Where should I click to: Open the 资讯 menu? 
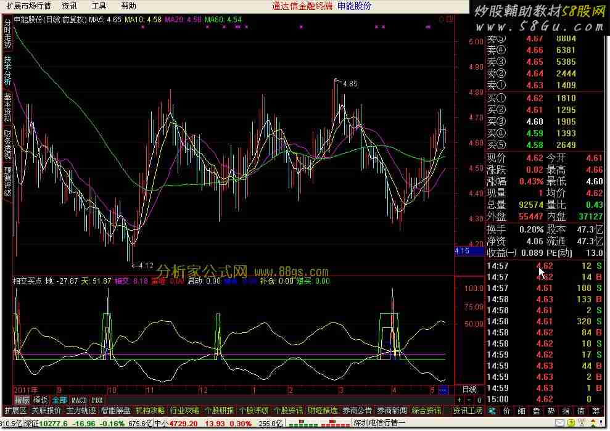[70, 6]
